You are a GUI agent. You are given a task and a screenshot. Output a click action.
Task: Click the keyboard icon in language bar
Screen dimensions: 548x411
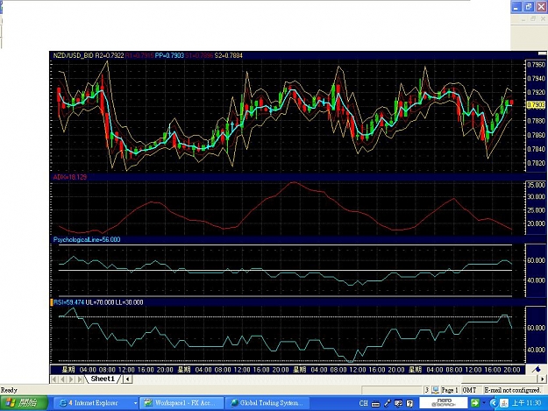(375, 404)
